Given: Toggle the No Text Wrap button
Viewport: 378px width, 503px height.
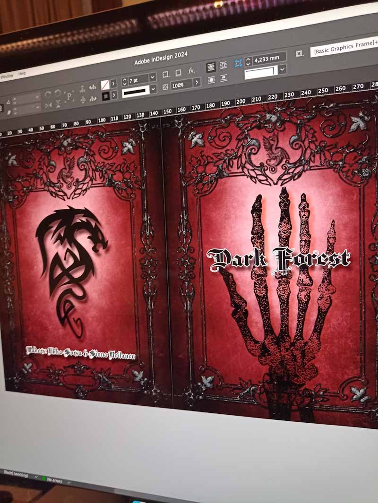Looking at the screenshot, I should tap(211, 67).
